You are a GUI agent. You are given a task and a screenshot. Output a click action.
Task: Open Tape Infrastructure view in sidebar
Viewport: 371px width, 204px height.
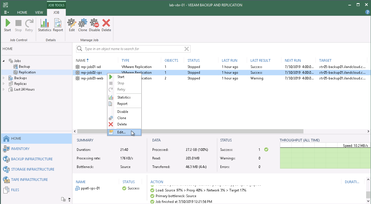[x=29, y=180]
